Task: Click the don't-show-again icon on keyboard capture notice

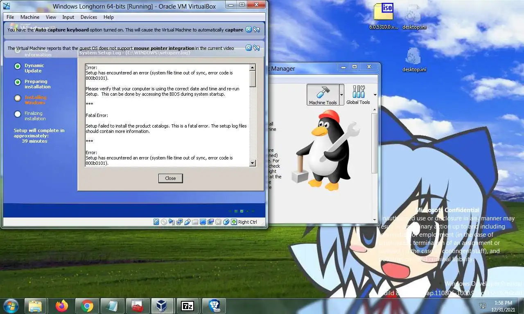Action: 257,29
